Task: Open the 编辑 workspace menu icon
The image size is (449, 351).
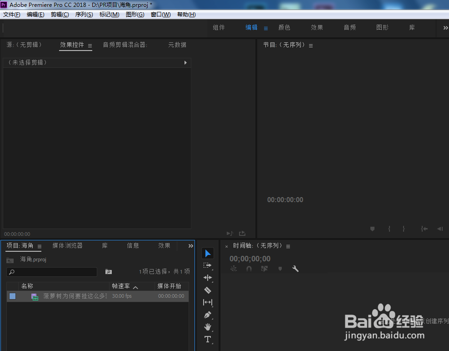Action: [266, 28]
